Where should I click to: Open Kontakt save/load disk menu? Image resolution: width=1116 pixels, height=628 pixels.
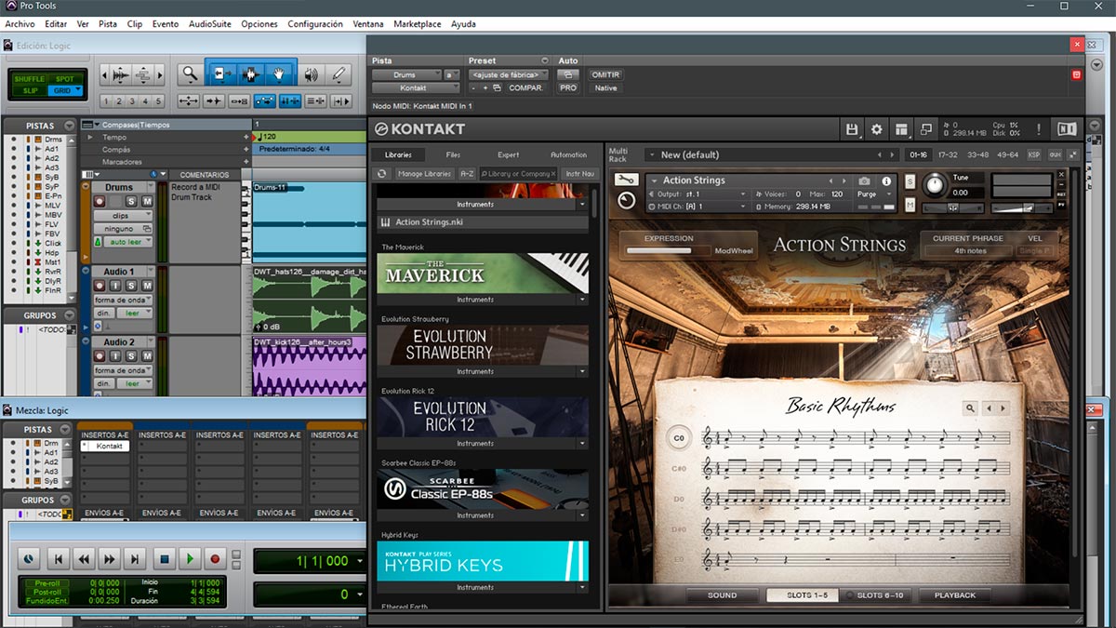[852, 129]
